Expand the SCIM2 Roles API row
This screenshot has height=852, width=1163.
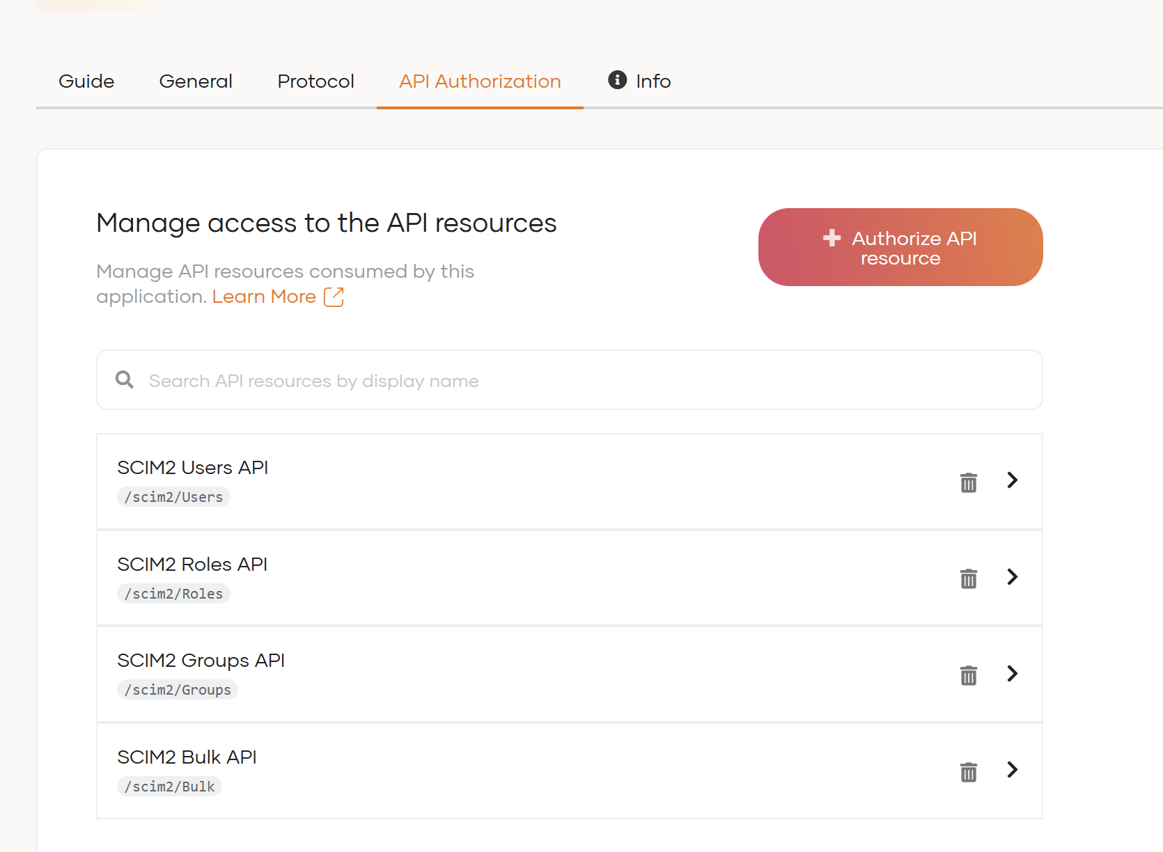pyautogui.click(x=1013, y=576)
